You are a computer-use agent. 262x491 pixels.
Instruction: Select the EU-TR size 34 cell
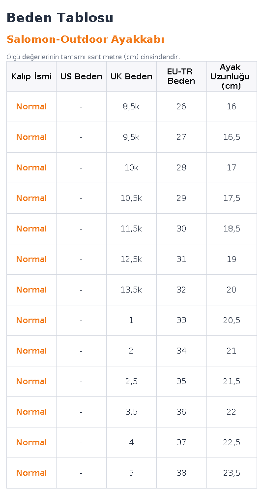pyautogui.click(x=181, y=351)
